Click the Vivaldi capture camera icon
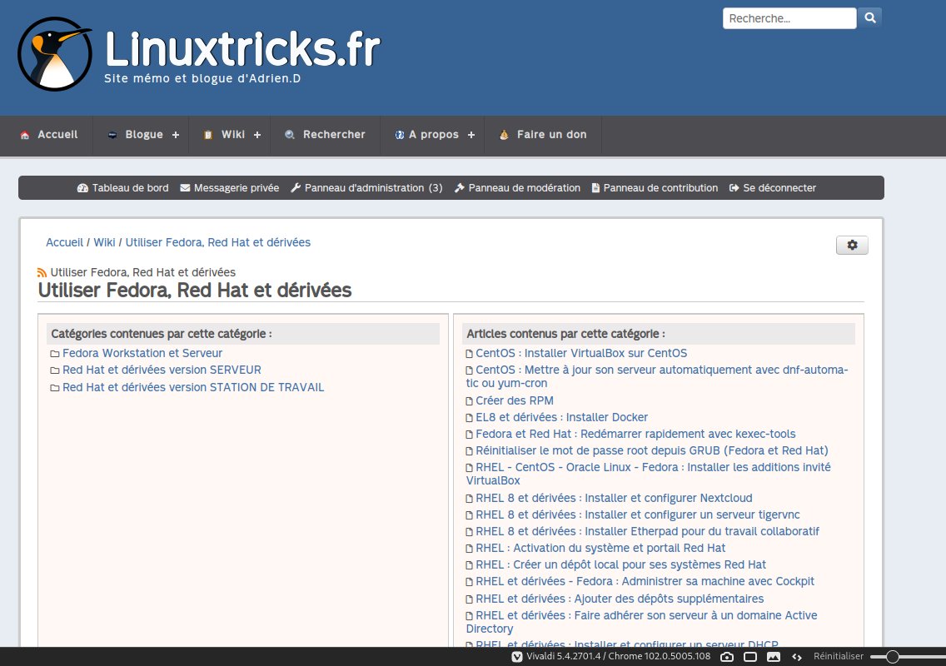946x666 pixels. [727, 657]
